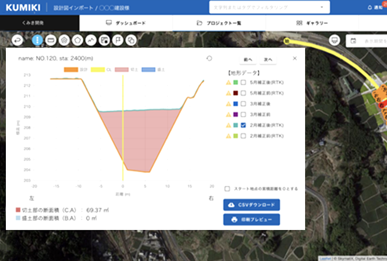
Task: Open the notification bell
Action: pyautogui.click(x=370, y=8)
